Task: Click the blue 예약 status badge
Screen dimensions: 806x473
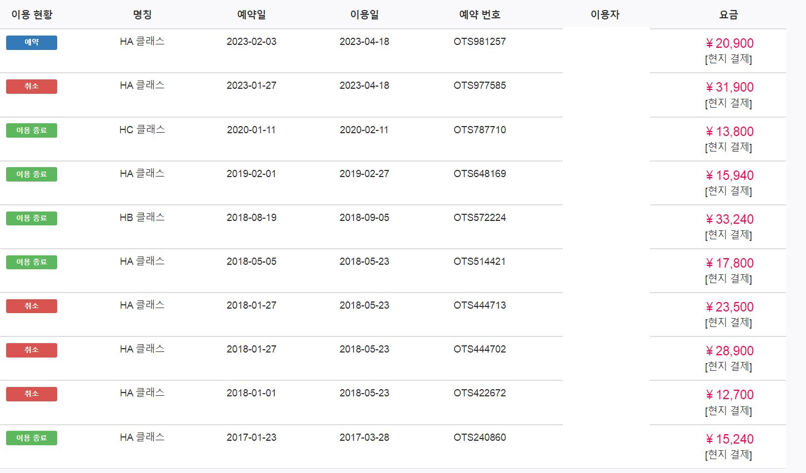Action: (x=32, y=43)
